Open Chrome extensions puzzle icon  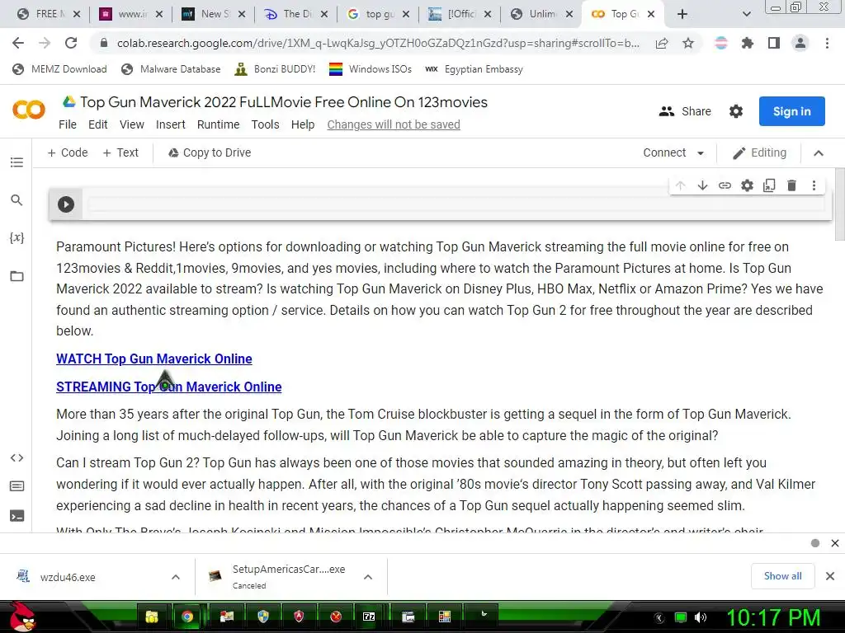pyautogui.click(x=747, y=43)
